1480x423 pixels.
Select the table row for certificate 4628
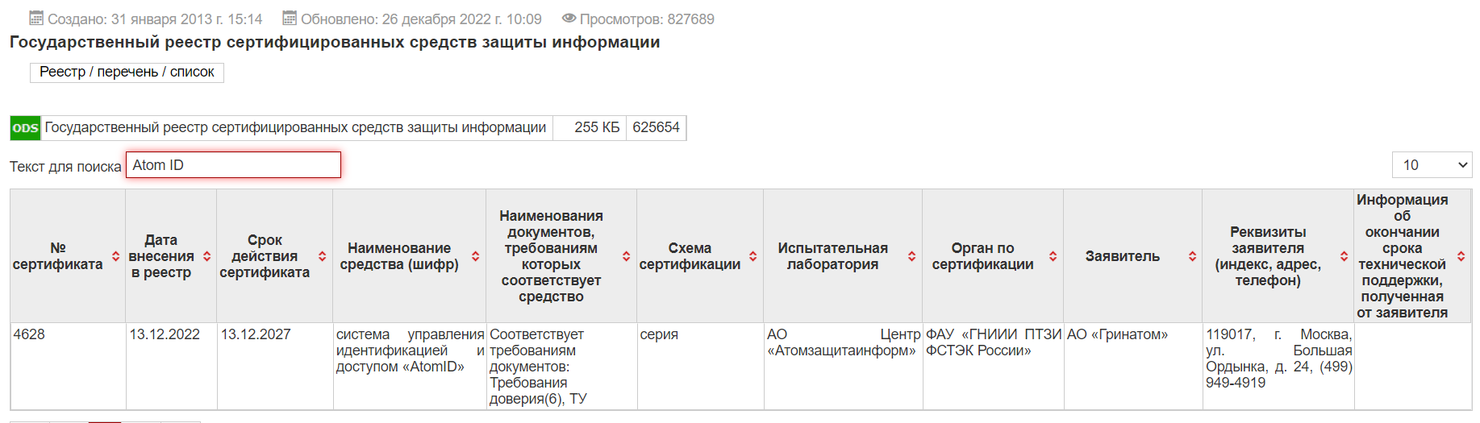pyautogui.click(x=740, y=367)
